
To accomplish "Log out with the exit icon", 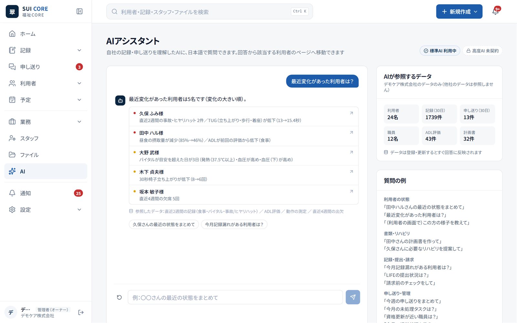I will click(81, 312).
